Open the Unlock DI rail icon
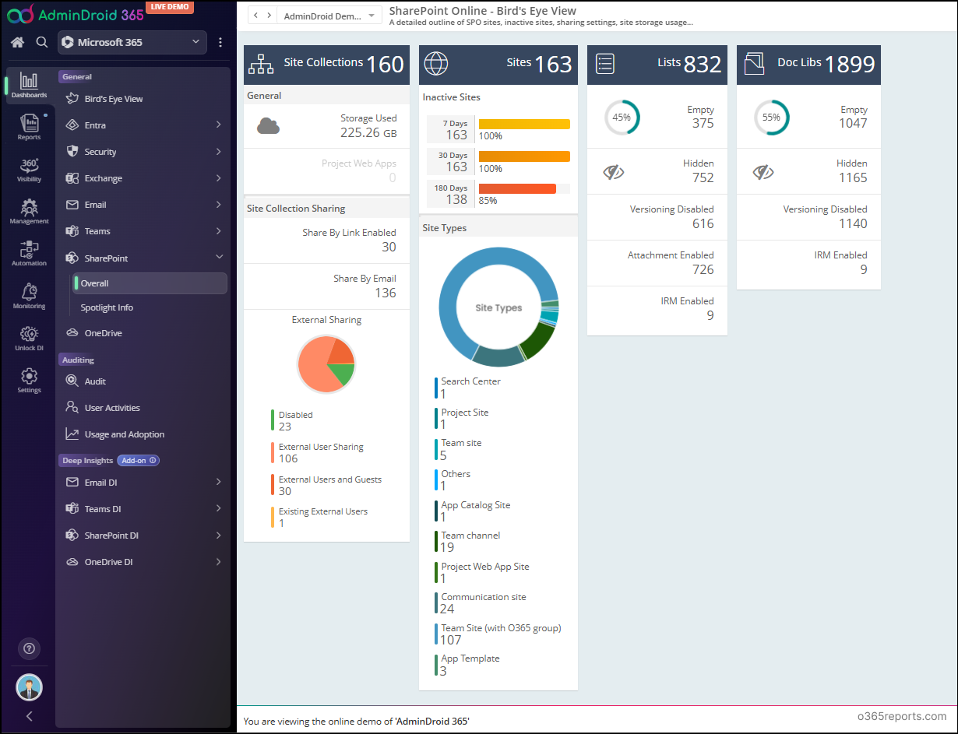958x734 pixels. [29, 338]
